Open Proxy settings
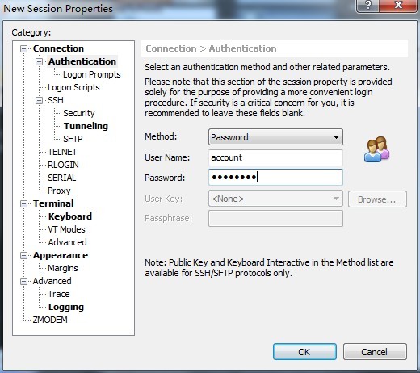Image resolution: width=420 pixels, height=373 pixels. [59, 191]
